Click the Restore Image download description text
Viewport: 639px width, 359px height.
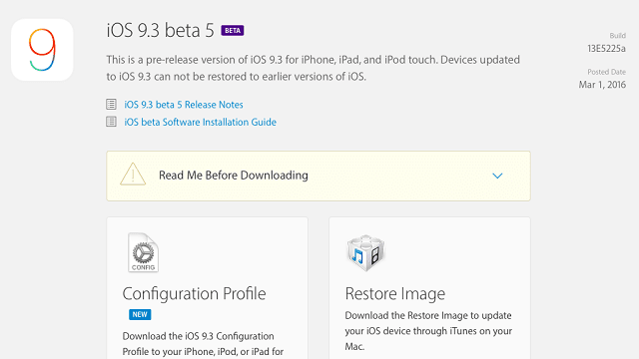[x=428, y=331]
